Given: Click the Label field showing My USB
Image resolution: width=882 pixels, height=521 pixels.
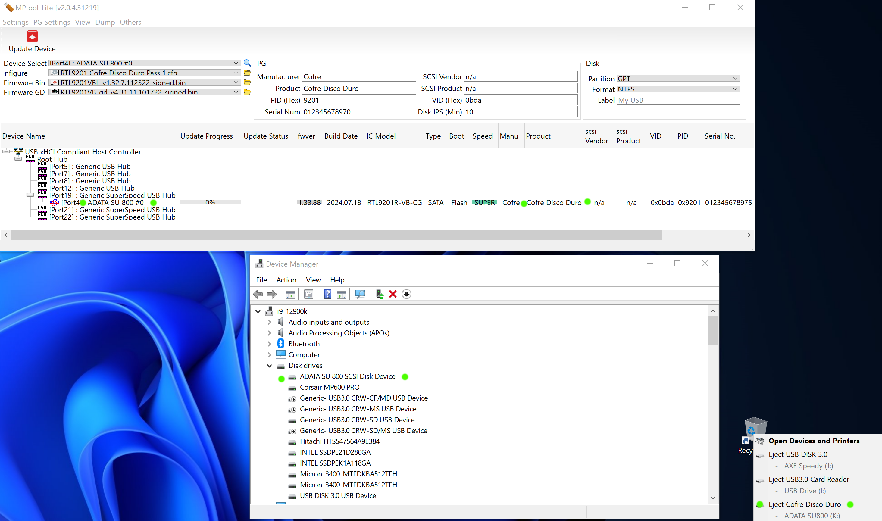Looking at the screenshot, I should [678, 100].
